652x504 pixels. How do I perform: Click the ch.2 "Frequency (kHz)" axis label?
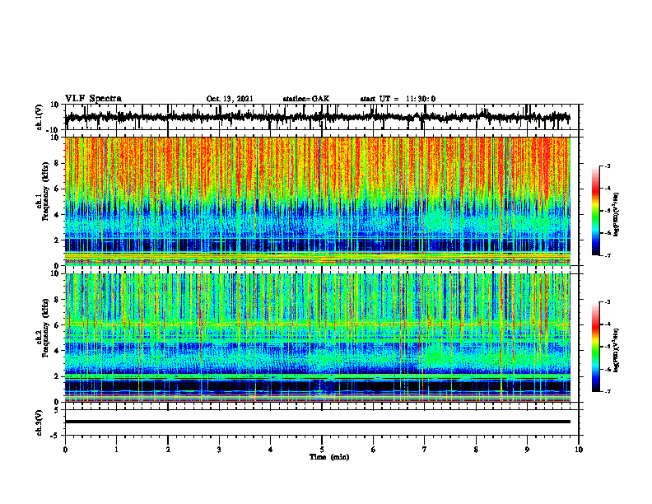click(x=47, y=328)
